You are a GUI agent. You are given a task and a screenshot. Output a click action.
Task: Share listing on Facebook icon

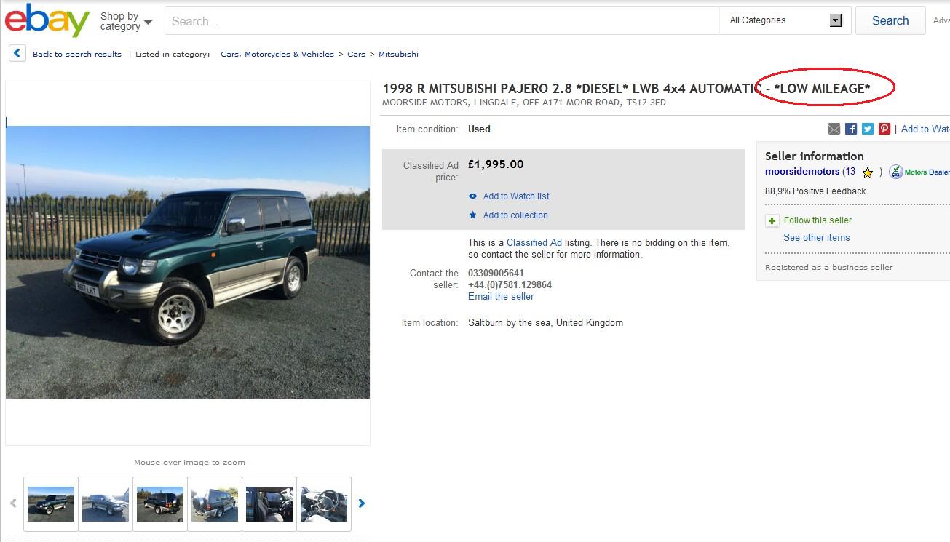(851, 129)
